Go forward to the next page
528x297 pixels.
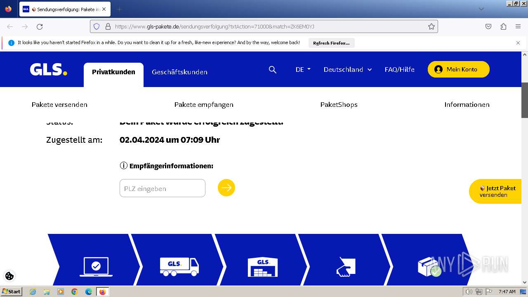click(25, 26)
